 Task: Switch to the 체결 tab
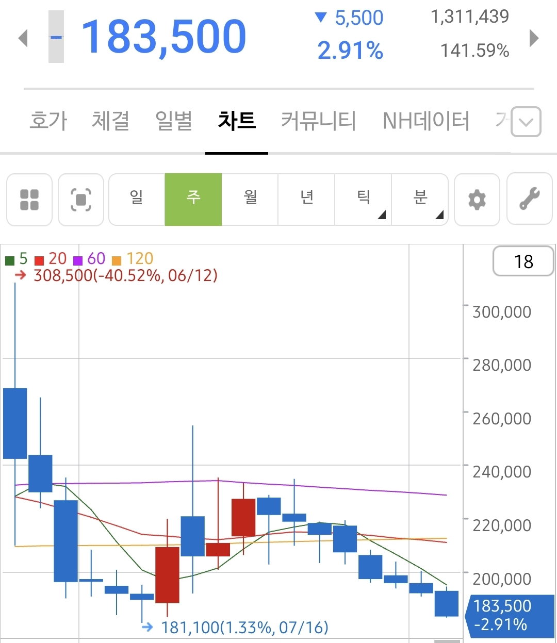click(110, 121)
